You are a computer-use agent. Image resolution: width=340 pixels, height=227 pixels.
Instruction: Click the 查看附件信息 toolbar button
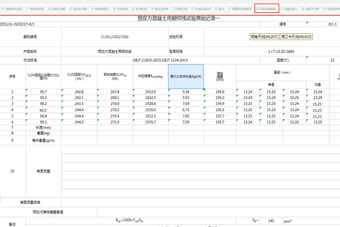click(x=12, y=9)
